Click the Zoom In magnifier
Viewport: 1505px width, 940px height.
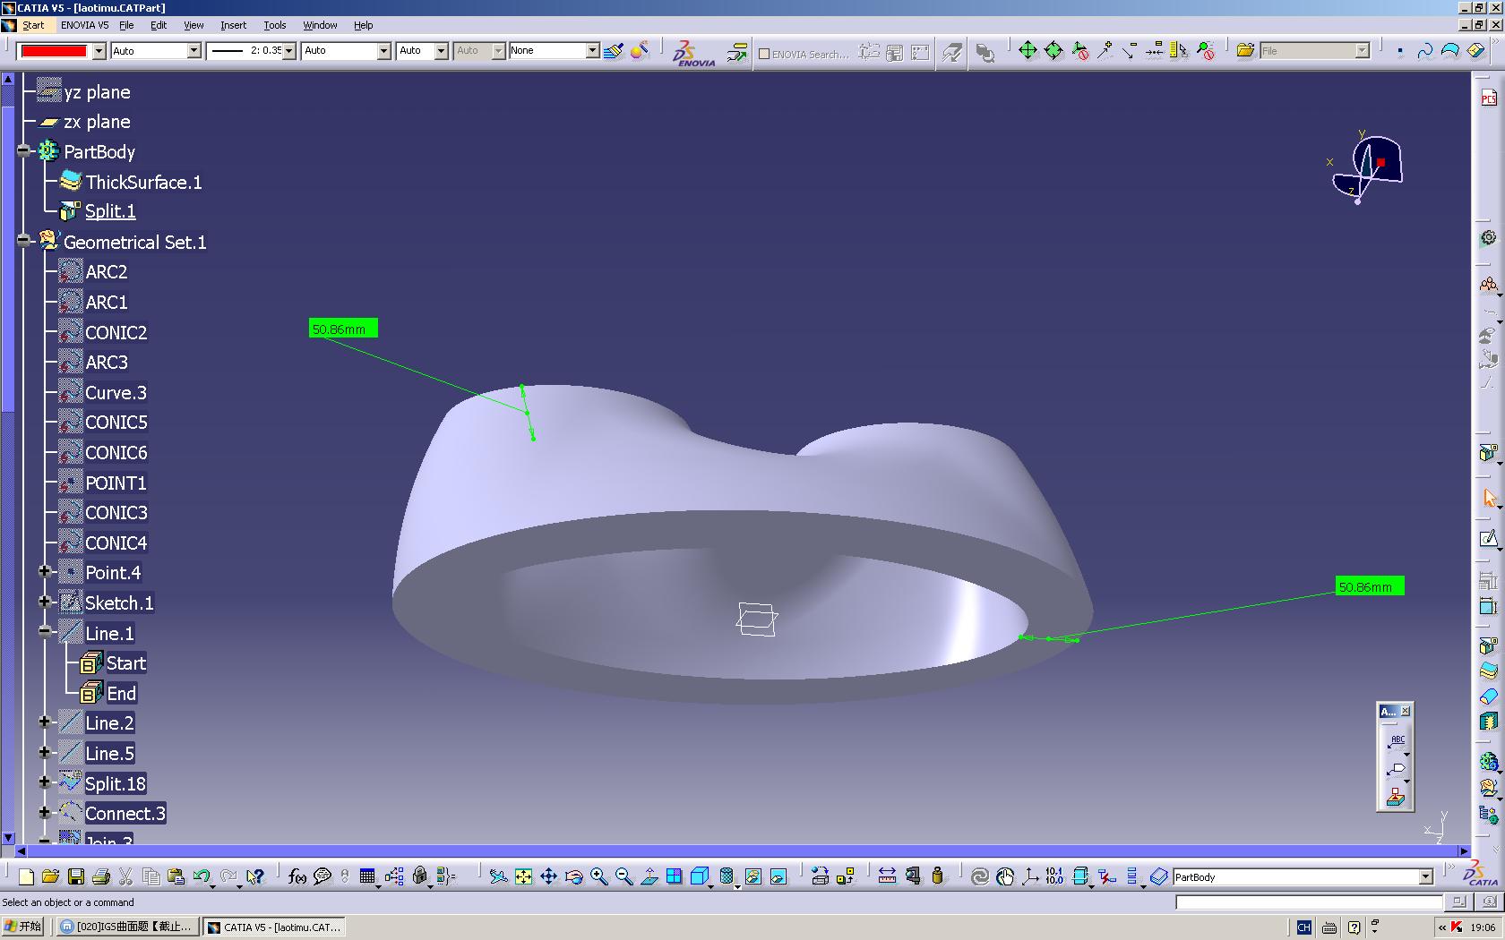[598, 876]
